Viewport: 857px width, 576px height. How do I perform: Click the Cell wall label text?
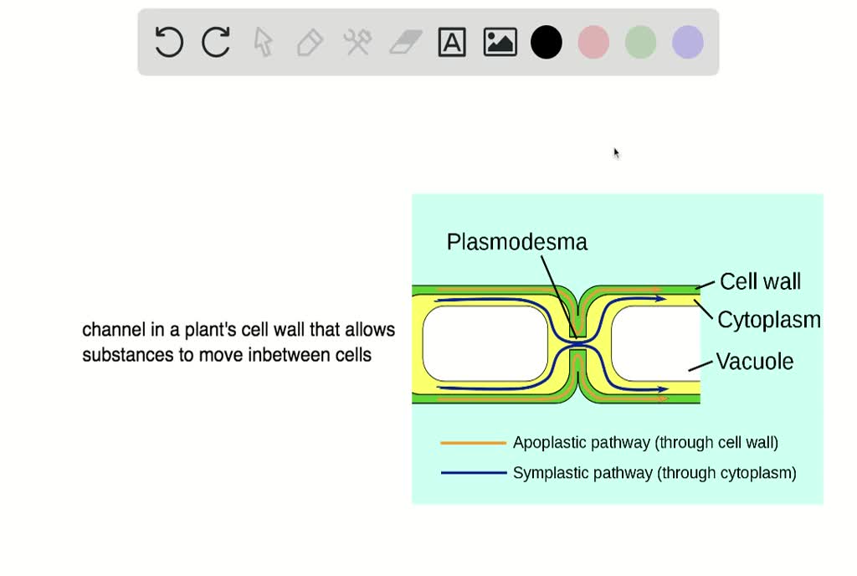click(x=760, y=282)
